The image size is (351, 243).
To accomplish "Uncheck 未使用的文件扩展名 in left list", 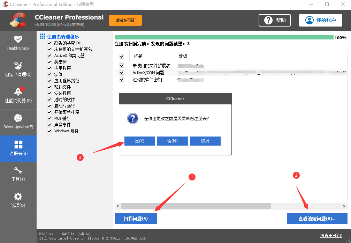I will (49, 49).
